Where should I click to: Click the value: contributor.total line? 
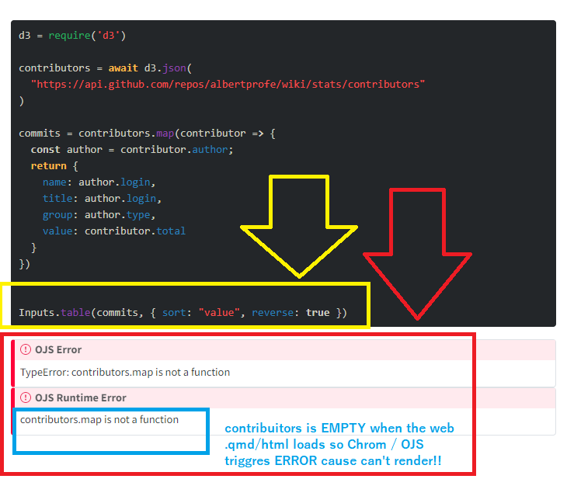click(x=114, y=231)
